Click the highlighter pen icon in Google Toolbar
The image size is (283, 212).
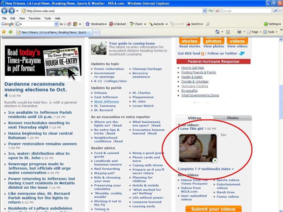[x=208, y=24]
